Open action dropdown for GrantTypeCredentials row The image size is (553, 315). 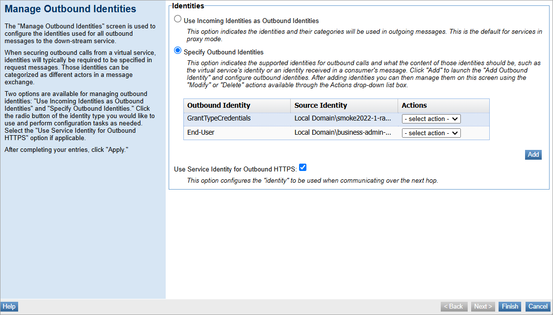pyautogui.click(x=431, y=119)
